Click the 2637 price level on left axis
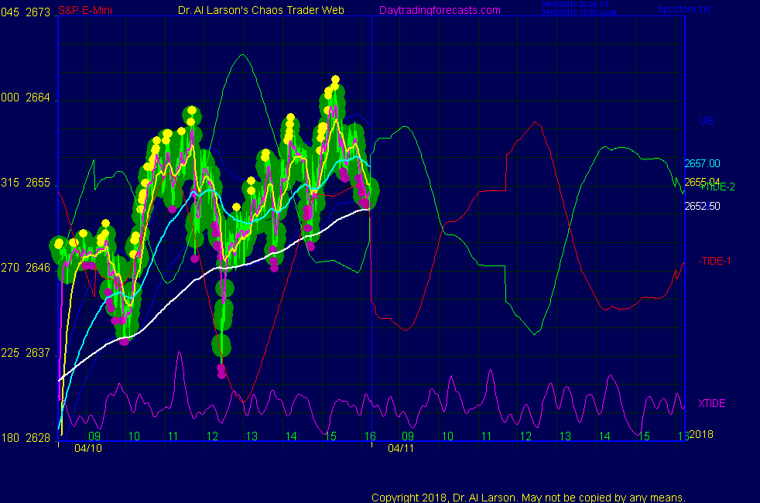The width and height of the screenshot is (760, 503). (38, 353)
